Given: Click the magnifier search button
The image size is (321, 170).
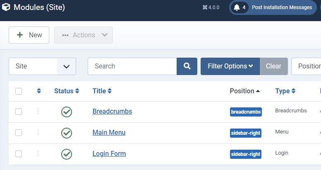Looking at the screenshot, I should click(x=187, y=66).
